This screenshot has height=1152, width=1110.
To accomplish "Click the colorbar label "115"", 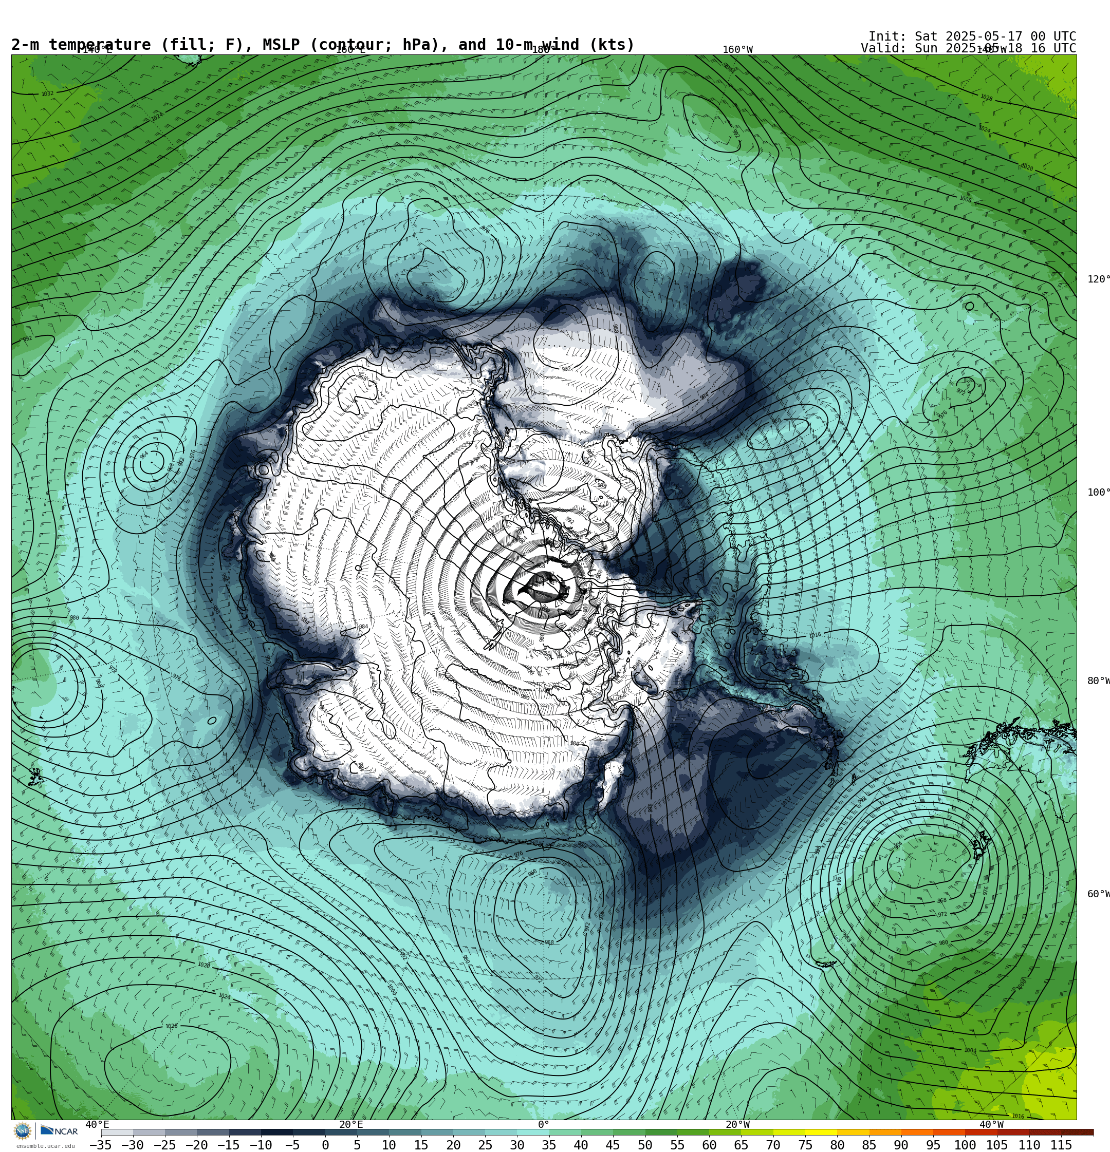I will [1061, 1145].
